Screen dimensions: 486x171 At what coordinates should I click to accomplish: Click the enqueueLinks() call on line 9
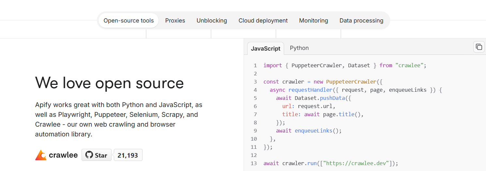pos(318,131)
